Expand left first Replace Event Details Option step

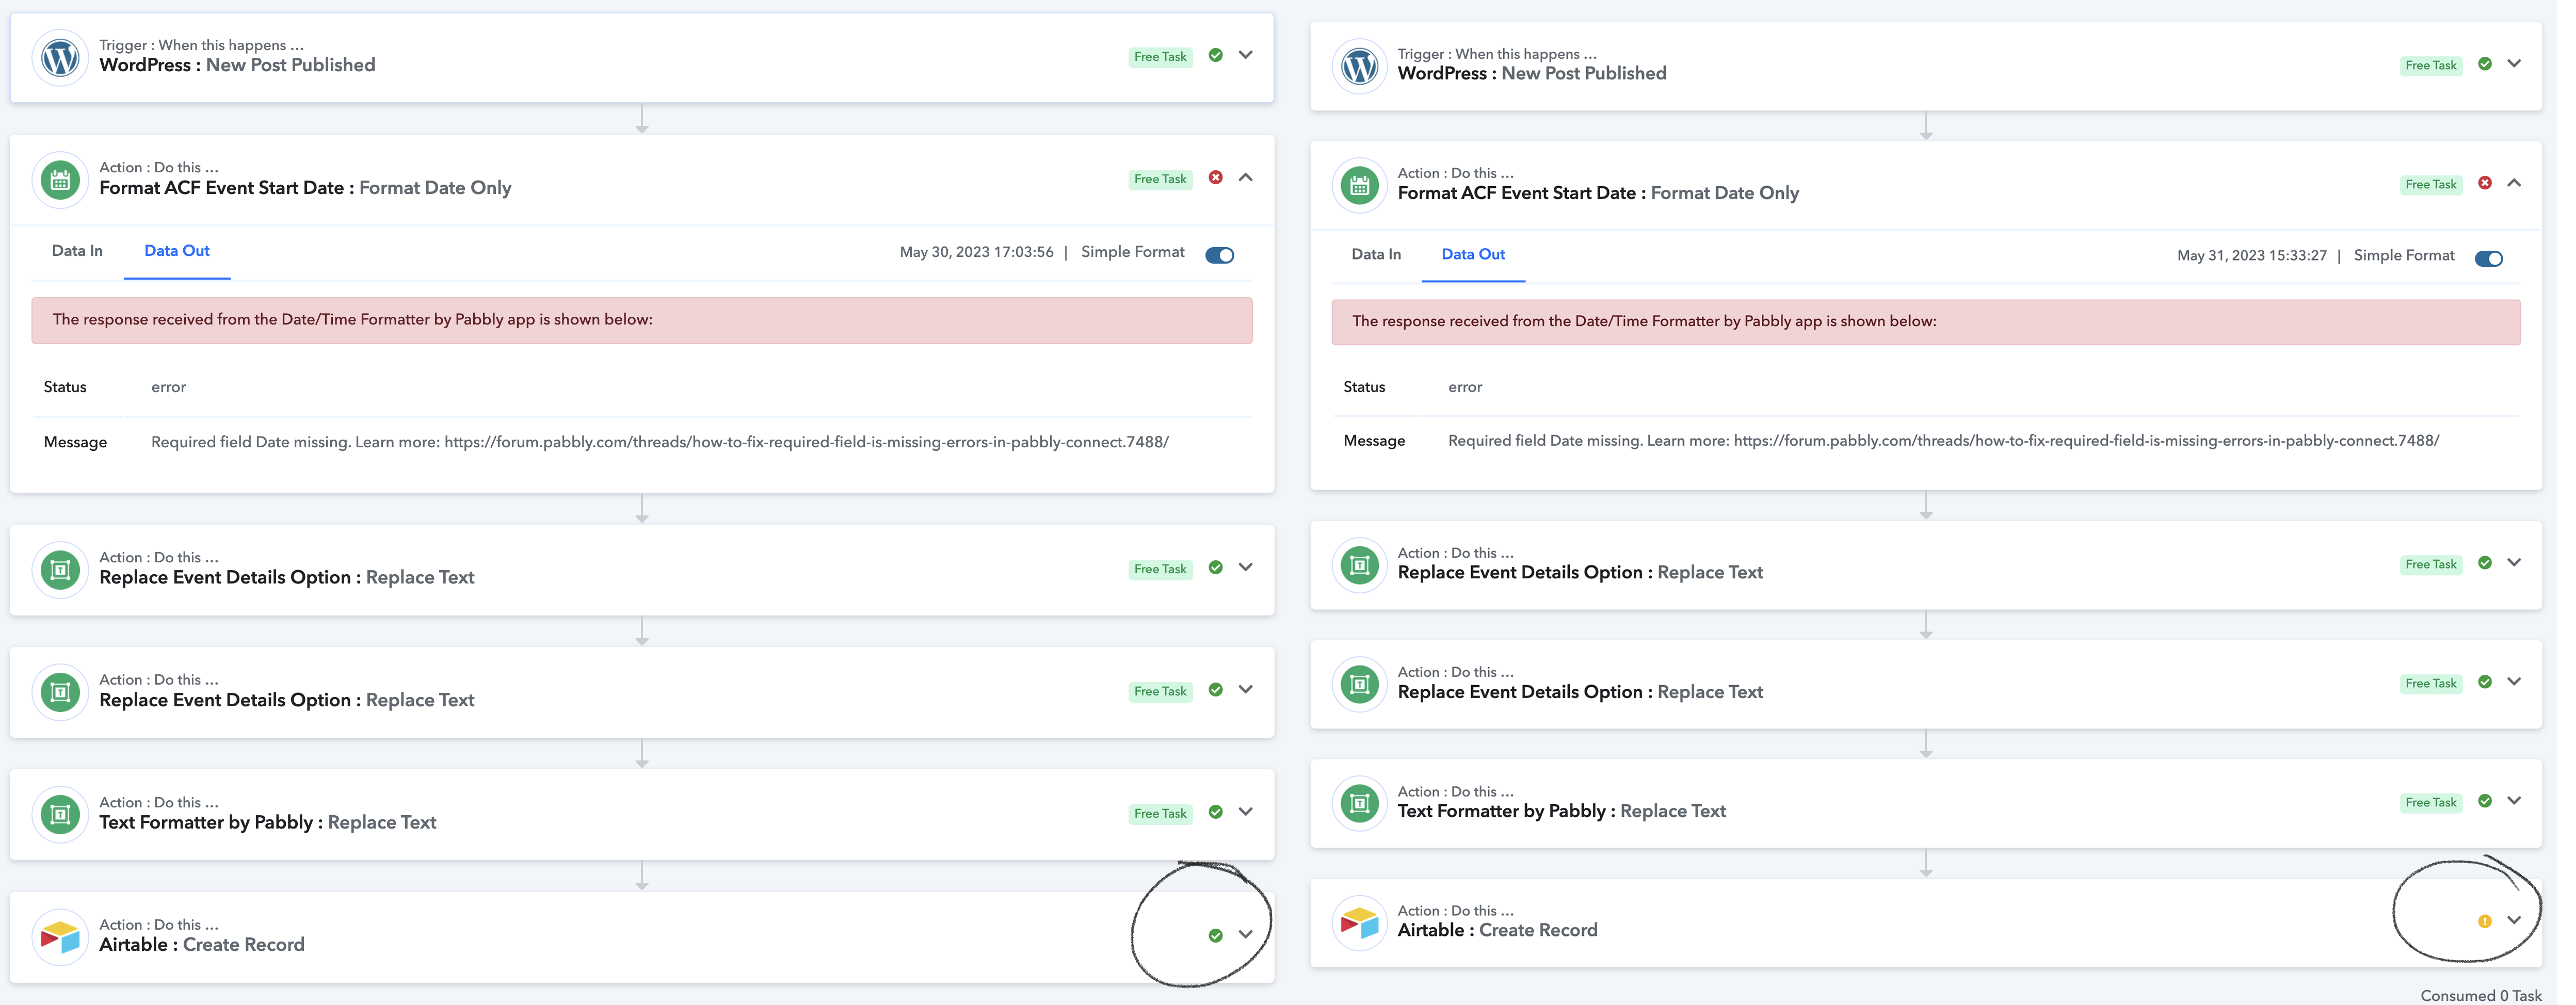click(x=1245, y=568)
